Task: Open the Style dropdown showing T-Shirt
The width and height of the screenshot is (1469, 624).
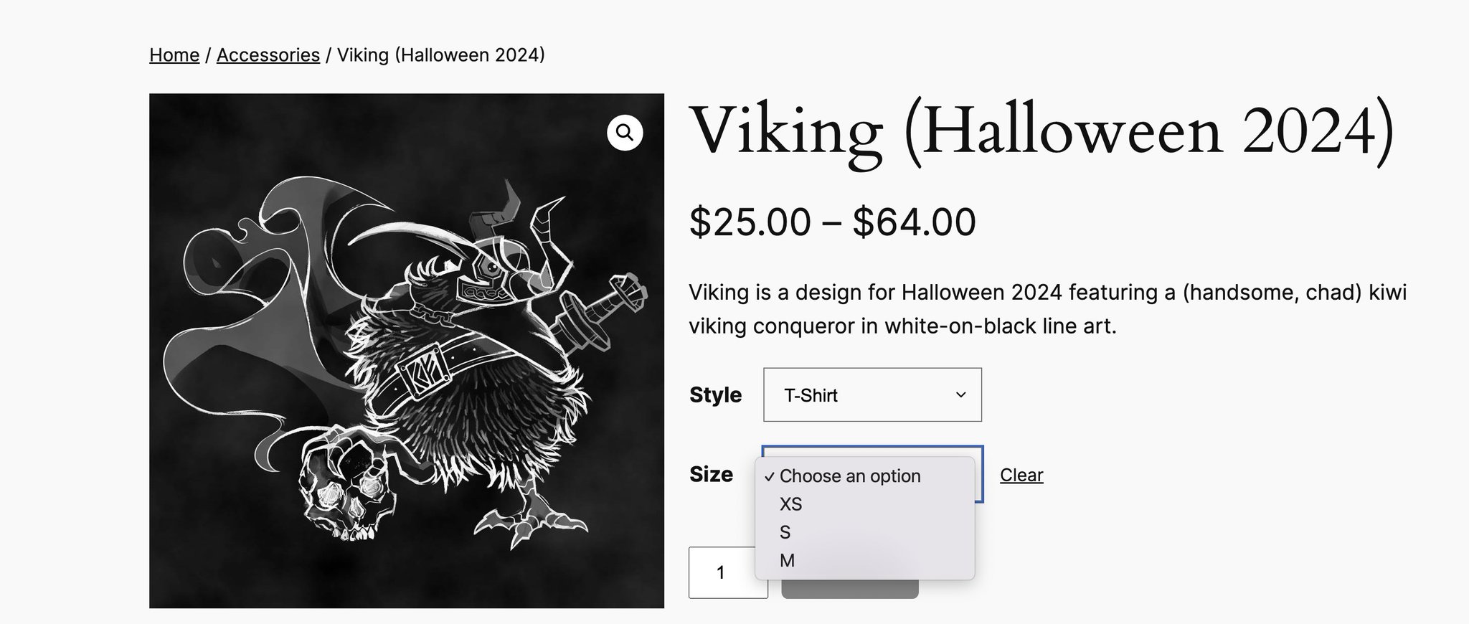Action: point(872,395)
